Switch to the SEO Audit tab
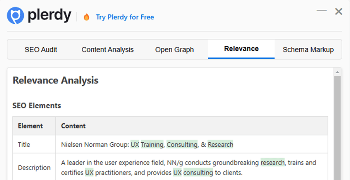Image resolution: width=350 pixels, height=180 pixels. point(41,50)
